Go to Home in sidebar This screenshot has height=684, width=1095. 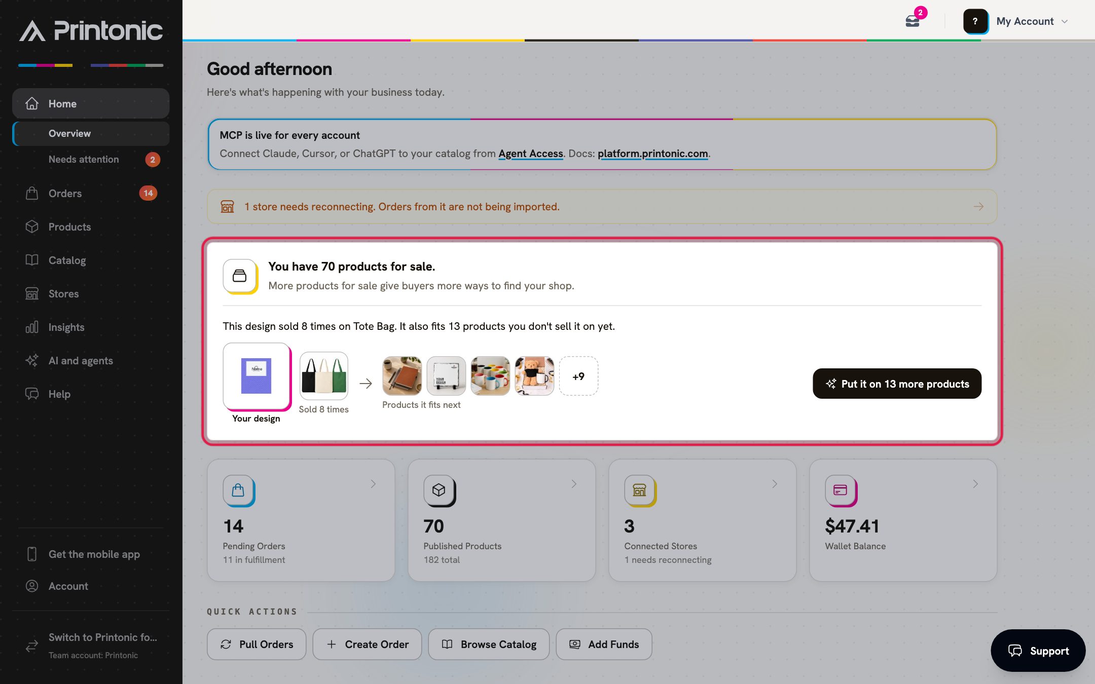91,103
